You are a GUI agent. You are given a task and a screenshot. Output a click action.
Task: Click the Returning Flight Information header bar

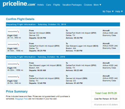click(63, 57)
